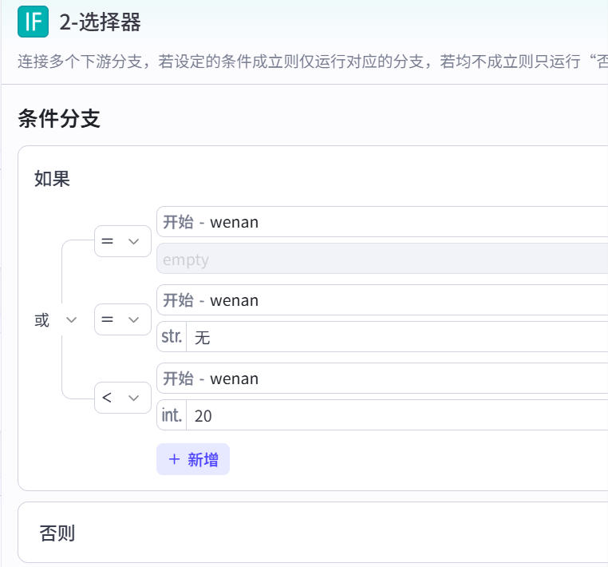The height and width of the screenshot is (567, 608).
Task: Click the teal IF selector node icon
Action: 33,22
